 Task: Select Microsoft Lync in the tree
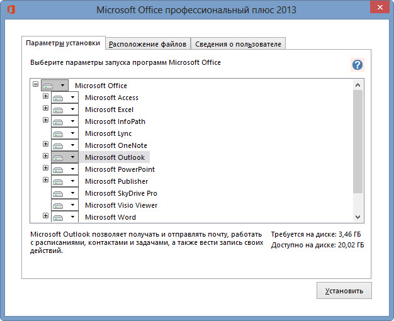(x=108, y=133)
